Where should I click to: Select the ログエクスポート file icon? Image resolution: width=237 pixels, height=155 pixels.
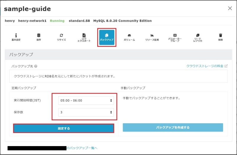(84, 37)
